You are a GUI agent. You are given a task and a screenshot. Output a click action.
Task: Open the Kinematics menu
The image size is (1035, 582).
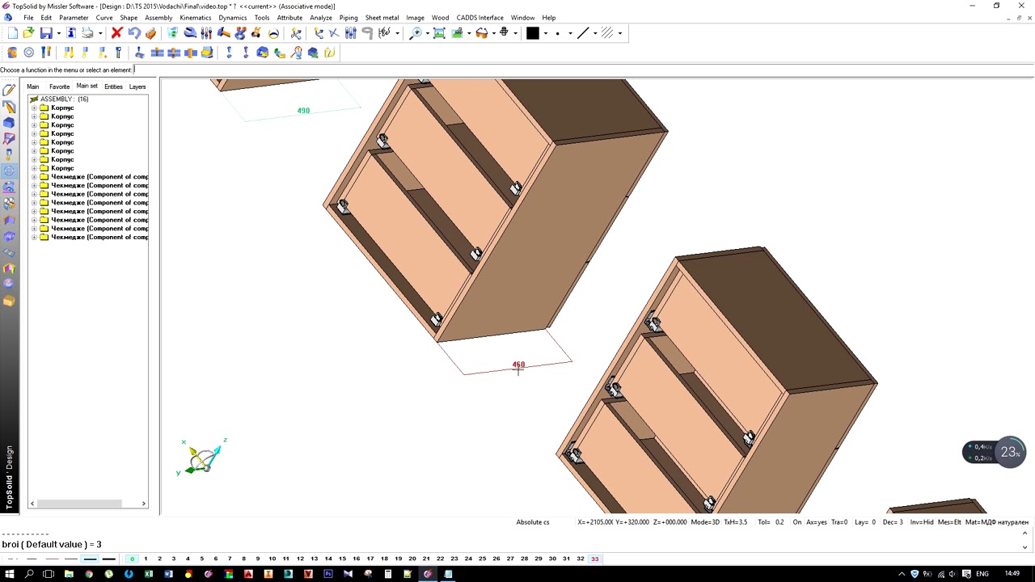(x=195, y=17)
